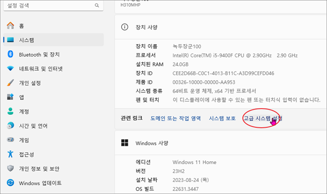Click the 버전 label
The height and width of the screenshot is (194, 327).
tap(140, 171)
